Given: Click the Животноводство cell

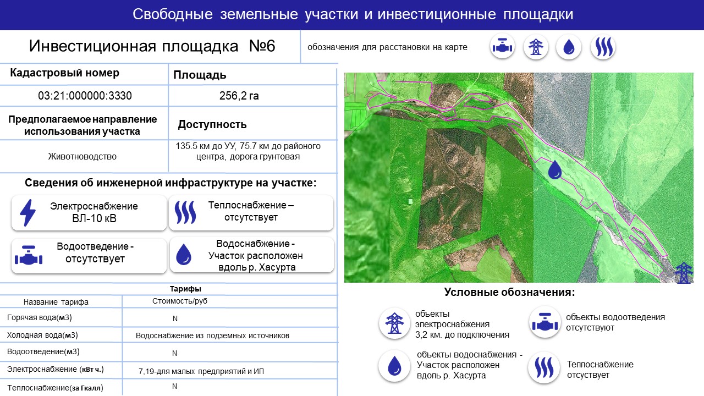Looking at the screenshot, I should 82,156.
